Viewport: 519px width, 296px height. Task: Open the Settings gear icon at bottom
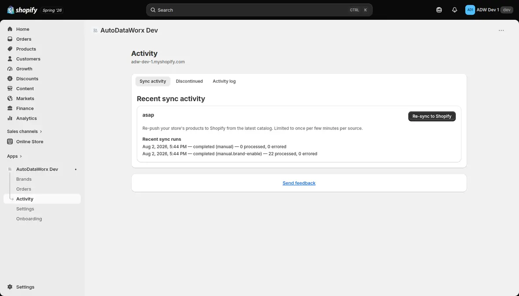10,287
